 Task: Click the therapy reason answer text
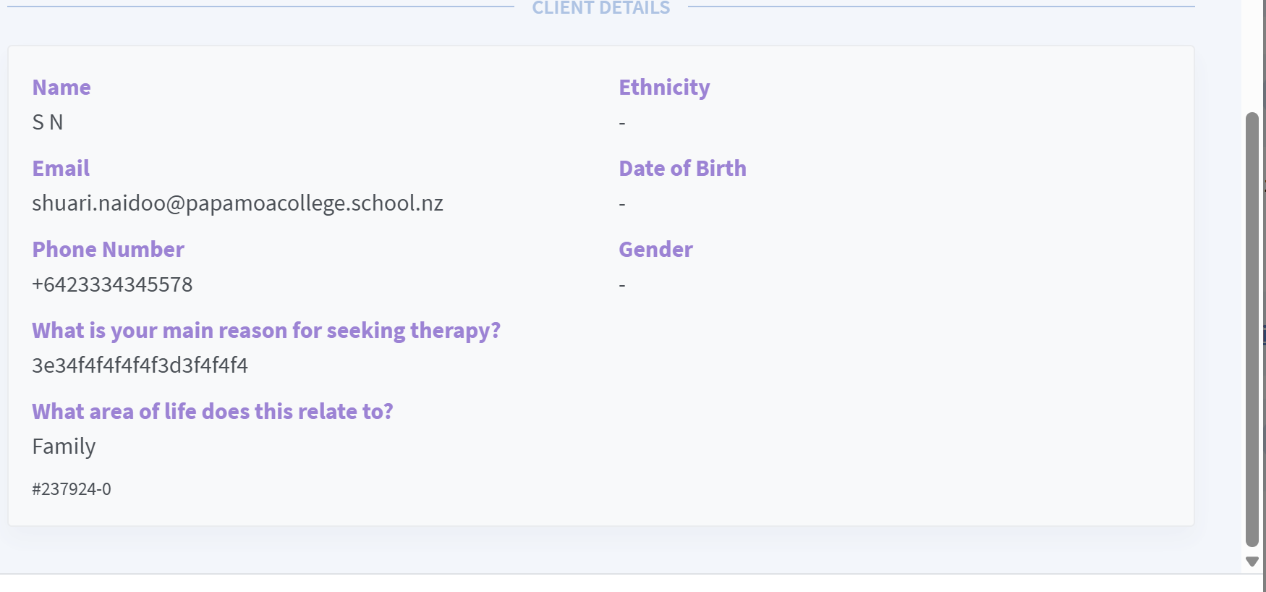tap(140, 365)
